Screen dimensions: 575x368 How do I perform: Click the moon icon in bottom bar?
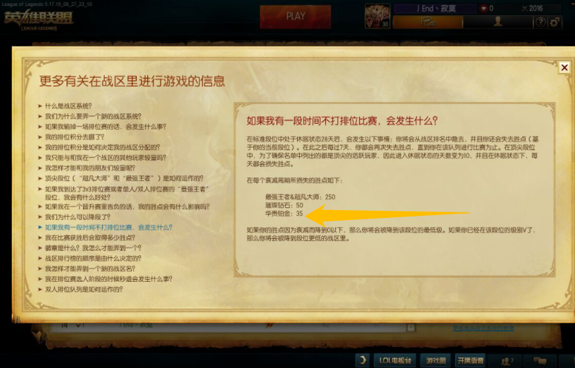click(362, 360)
